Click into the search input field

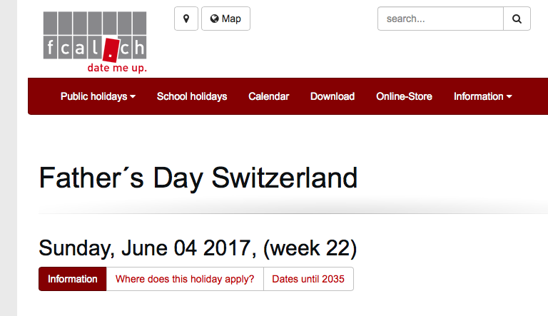pyautogui.click(x=440, y=19)
